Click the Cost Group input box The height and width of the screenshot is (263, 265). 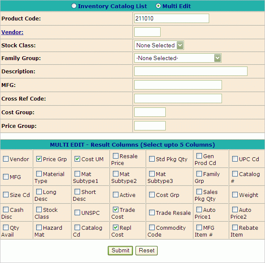[150, 112]
